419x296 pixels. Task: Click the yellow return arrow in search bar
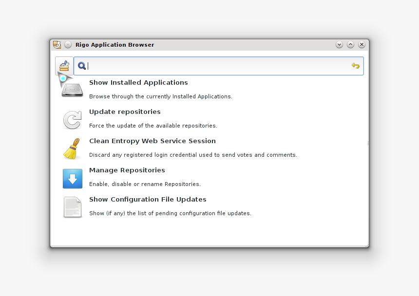click(x=356, y=66)
